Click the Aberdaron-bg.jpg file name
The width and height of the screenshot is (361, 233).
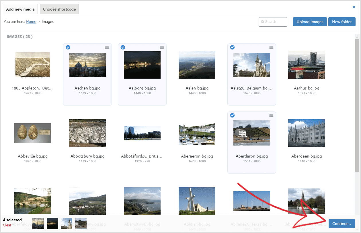click(x=252, y=156)
